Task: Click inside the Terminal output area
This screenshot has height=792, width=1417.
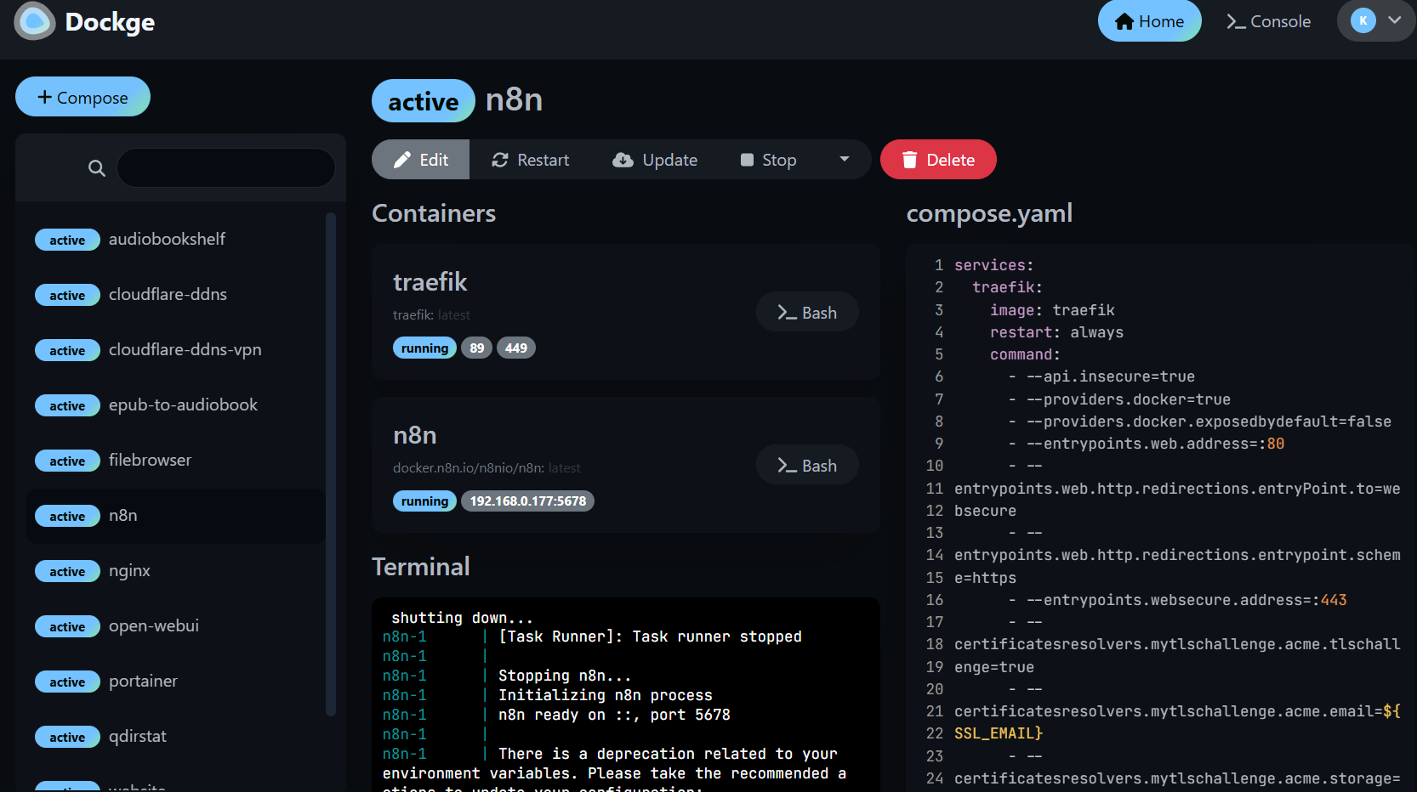Action: [x=626, y=695]
